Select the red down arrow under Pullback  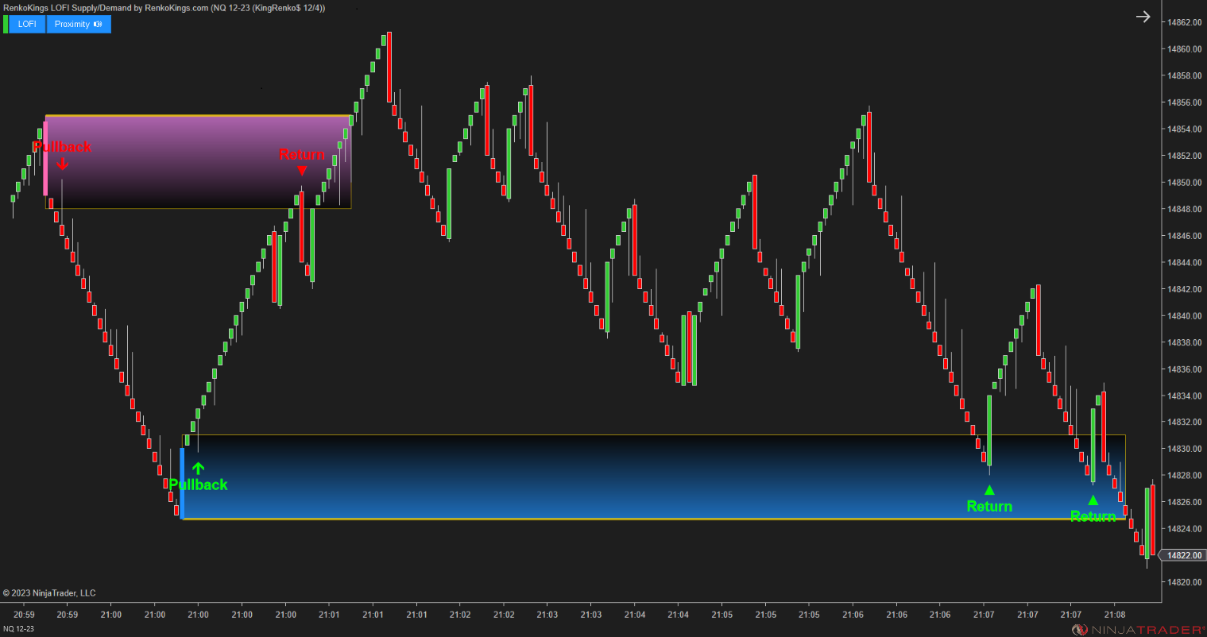click(x=63, y=164)
